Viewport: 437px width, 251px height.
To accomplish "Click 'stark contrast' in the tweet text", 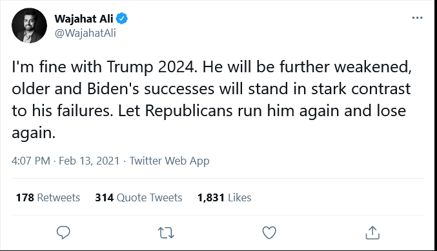I will [361, 89].
